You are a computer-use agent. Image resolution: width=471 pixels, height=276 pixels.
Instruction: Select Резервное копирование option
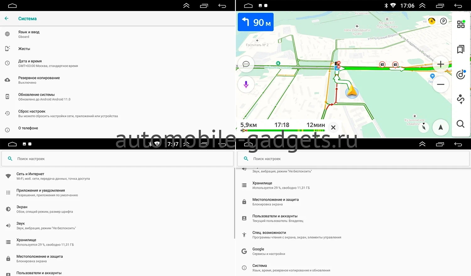click(x=39, y=80)
